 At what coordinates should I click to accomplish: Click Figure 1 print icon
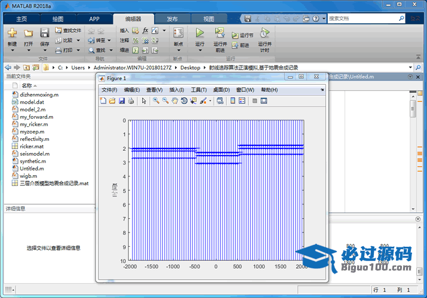[x=131, y=101]
